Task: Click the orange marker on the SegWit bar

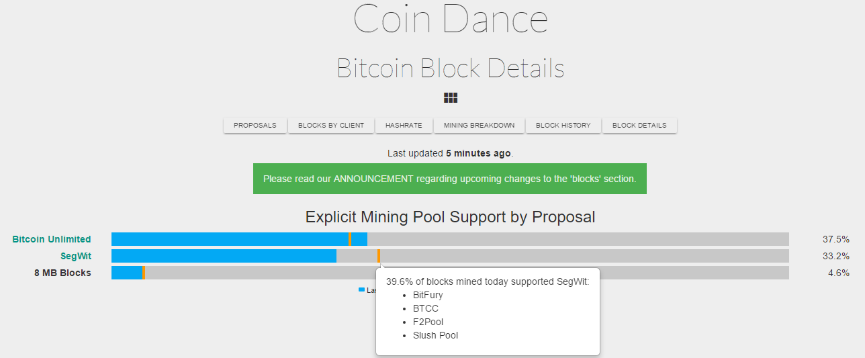Action: pyautogui.click(x=379, y=256)
